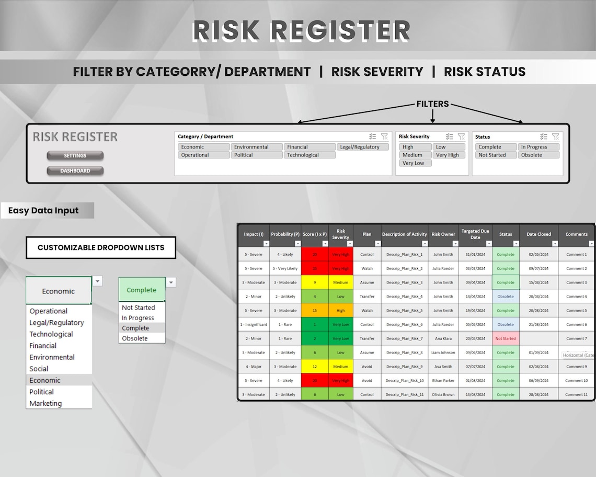Image resolution: width=596 pixels, height=477 pixels.
Task: Toggle the High severity filter tile
Action: 415,147
